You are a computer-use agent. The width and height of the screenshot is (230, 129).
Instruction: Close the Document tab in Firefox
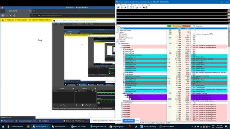pos(30,11)
